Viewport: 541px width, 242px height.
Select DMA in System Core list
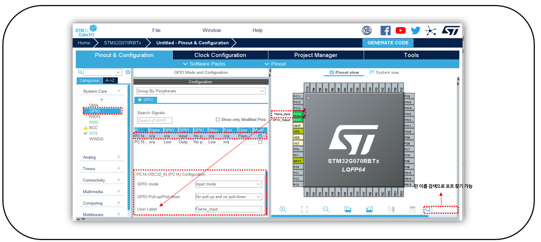click(94, 105)
